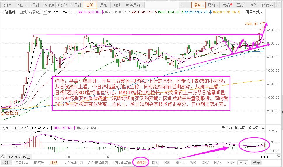Open the 筹码 chip distribution view
The width and height of the screenshot is (283, 167).
[227, 5]
